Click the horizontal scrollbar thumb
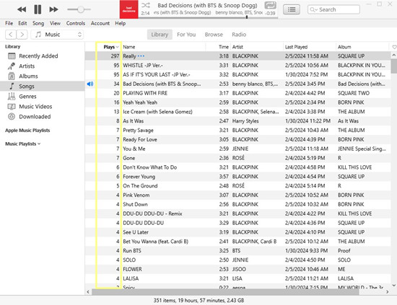This screenshot has width=397, height=305. click(x=225, y=292)
